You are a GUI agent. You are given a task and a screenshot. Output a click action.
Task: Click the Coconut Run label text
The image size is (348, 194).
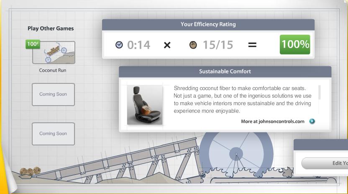(53, 70)
